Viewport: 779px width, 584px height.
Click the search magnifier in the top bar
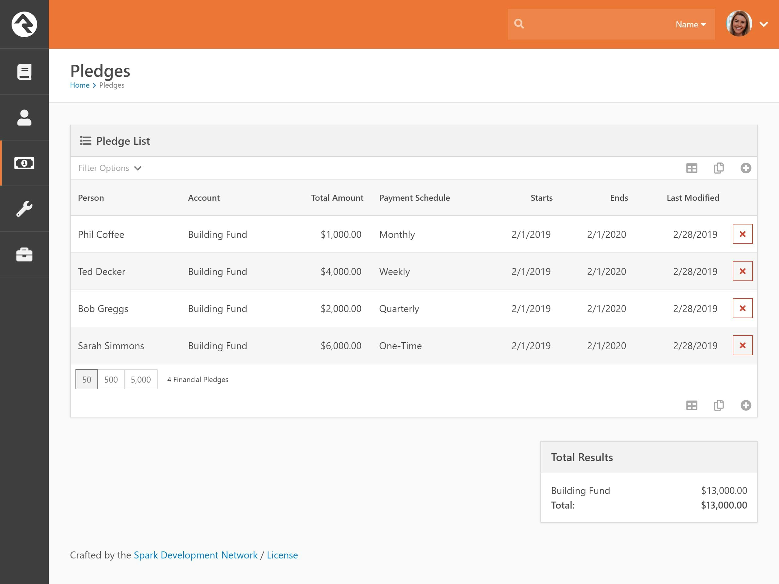point(519,23)
